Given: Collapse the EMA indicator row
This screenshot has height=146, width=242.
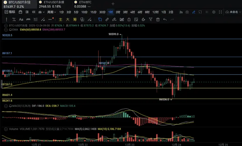Looking at the screenshot, I should 6,29.
